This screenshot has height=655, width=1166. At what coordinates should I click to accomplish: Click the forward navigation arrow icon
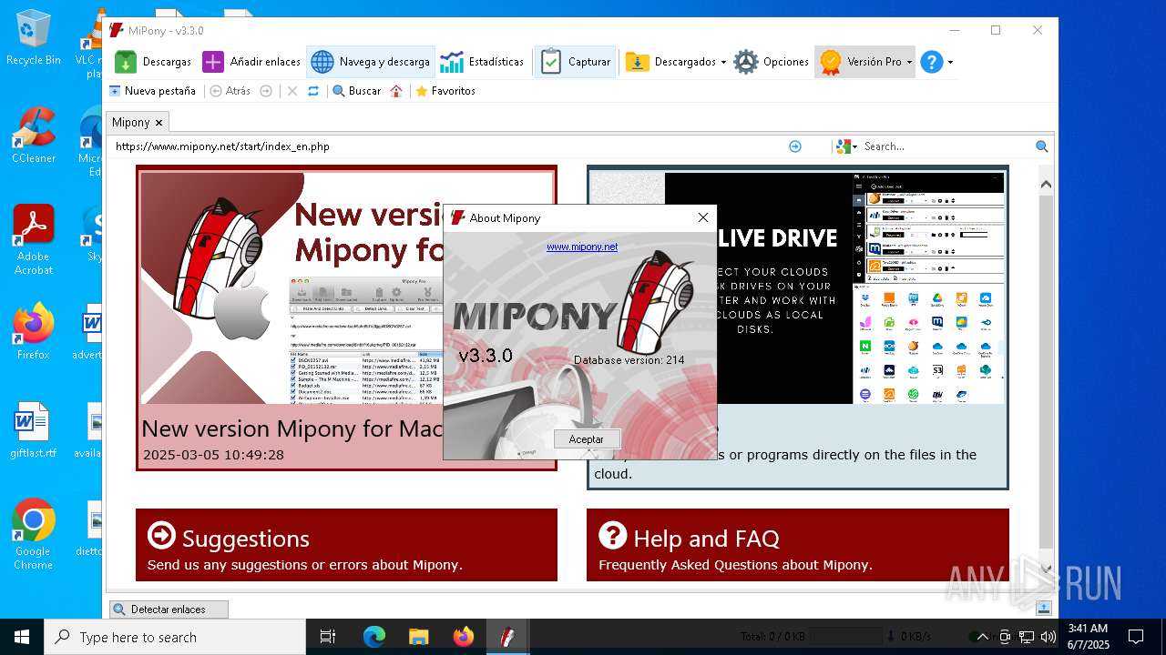(x=266, y=91)
